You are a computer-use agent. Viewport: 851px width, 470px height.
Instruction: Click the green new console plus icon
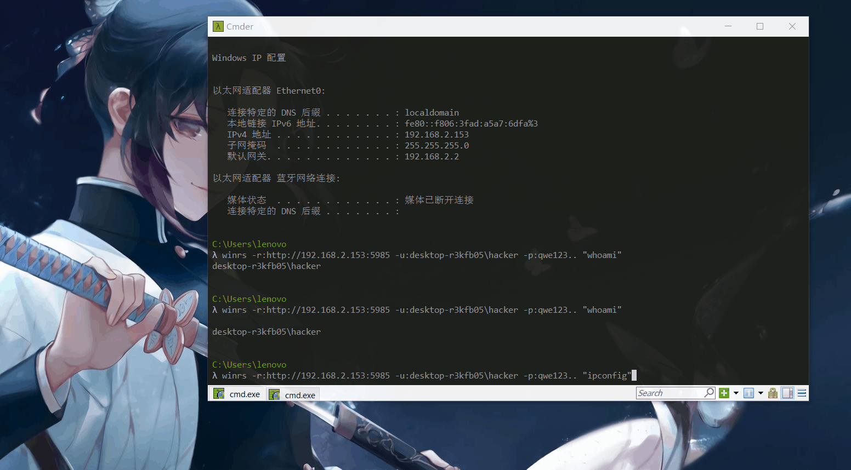[724, 393]
